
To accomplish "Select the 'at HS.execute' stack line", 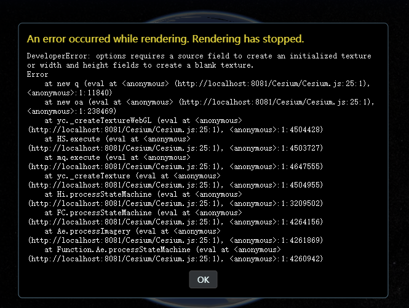I will 117,140.
